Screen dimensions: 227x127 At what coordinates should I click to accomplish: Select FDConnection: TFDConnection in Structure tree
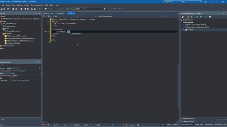pos(17,36)
